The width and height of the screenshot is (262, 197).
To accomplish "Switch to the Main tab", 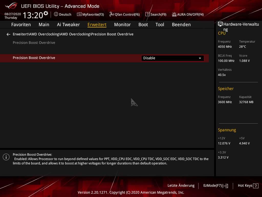I will click(x=44, y=25).
